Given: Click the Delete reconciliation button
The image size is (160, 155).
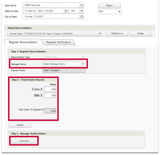Looking at the screenshot, I should 141,34.
